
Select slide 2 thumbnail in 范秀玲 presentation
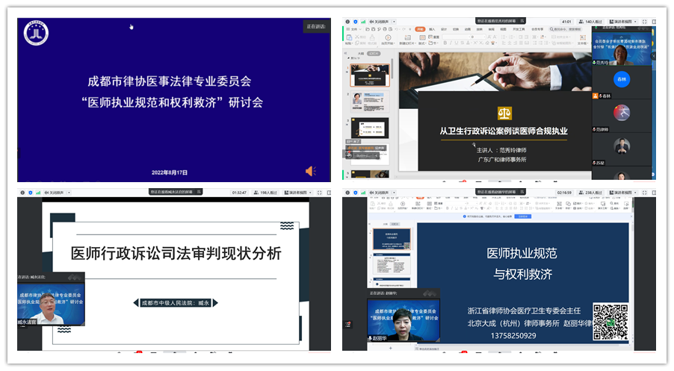(x=370, y=102)
